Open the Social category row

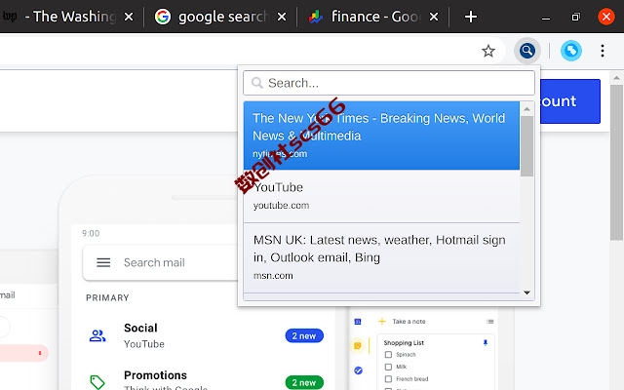click(x=205, y=335)
